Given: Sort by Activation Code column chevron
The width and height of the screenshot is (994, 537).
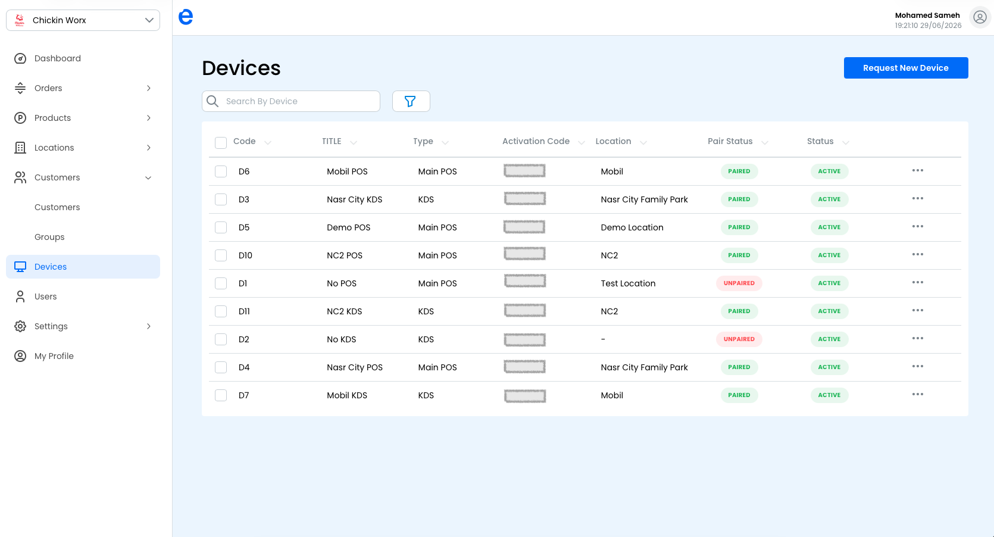Looking at the screenshot, I should [x=582, y=142].
